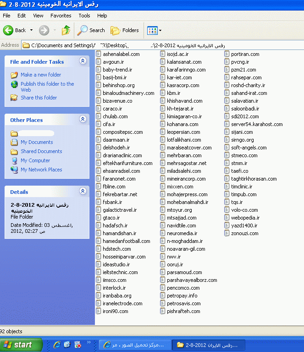Open the My Network Places link
The width and height of the screenshot is (304, 352).
41,170
